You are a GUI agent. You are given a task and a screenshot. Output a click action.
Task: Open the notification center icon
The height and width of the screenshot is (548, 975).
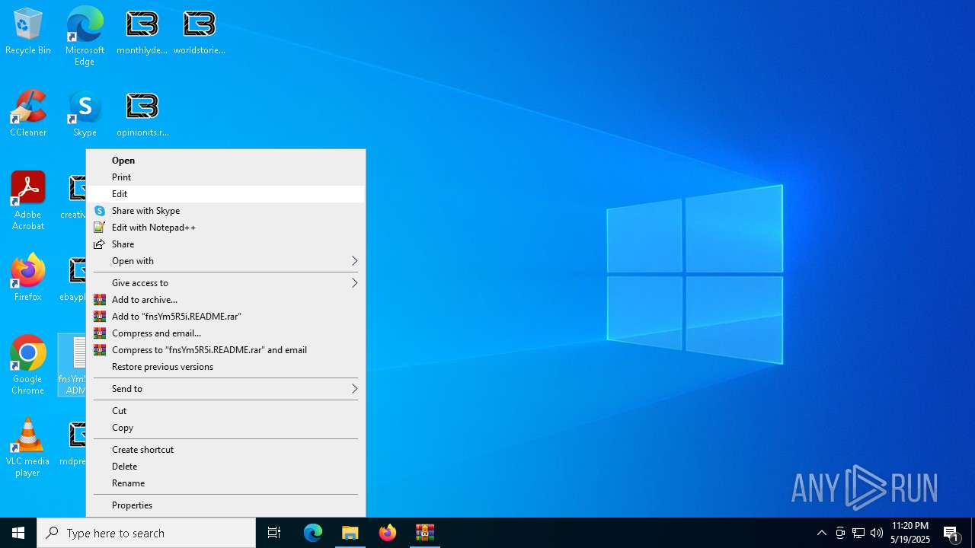(951, 533)
